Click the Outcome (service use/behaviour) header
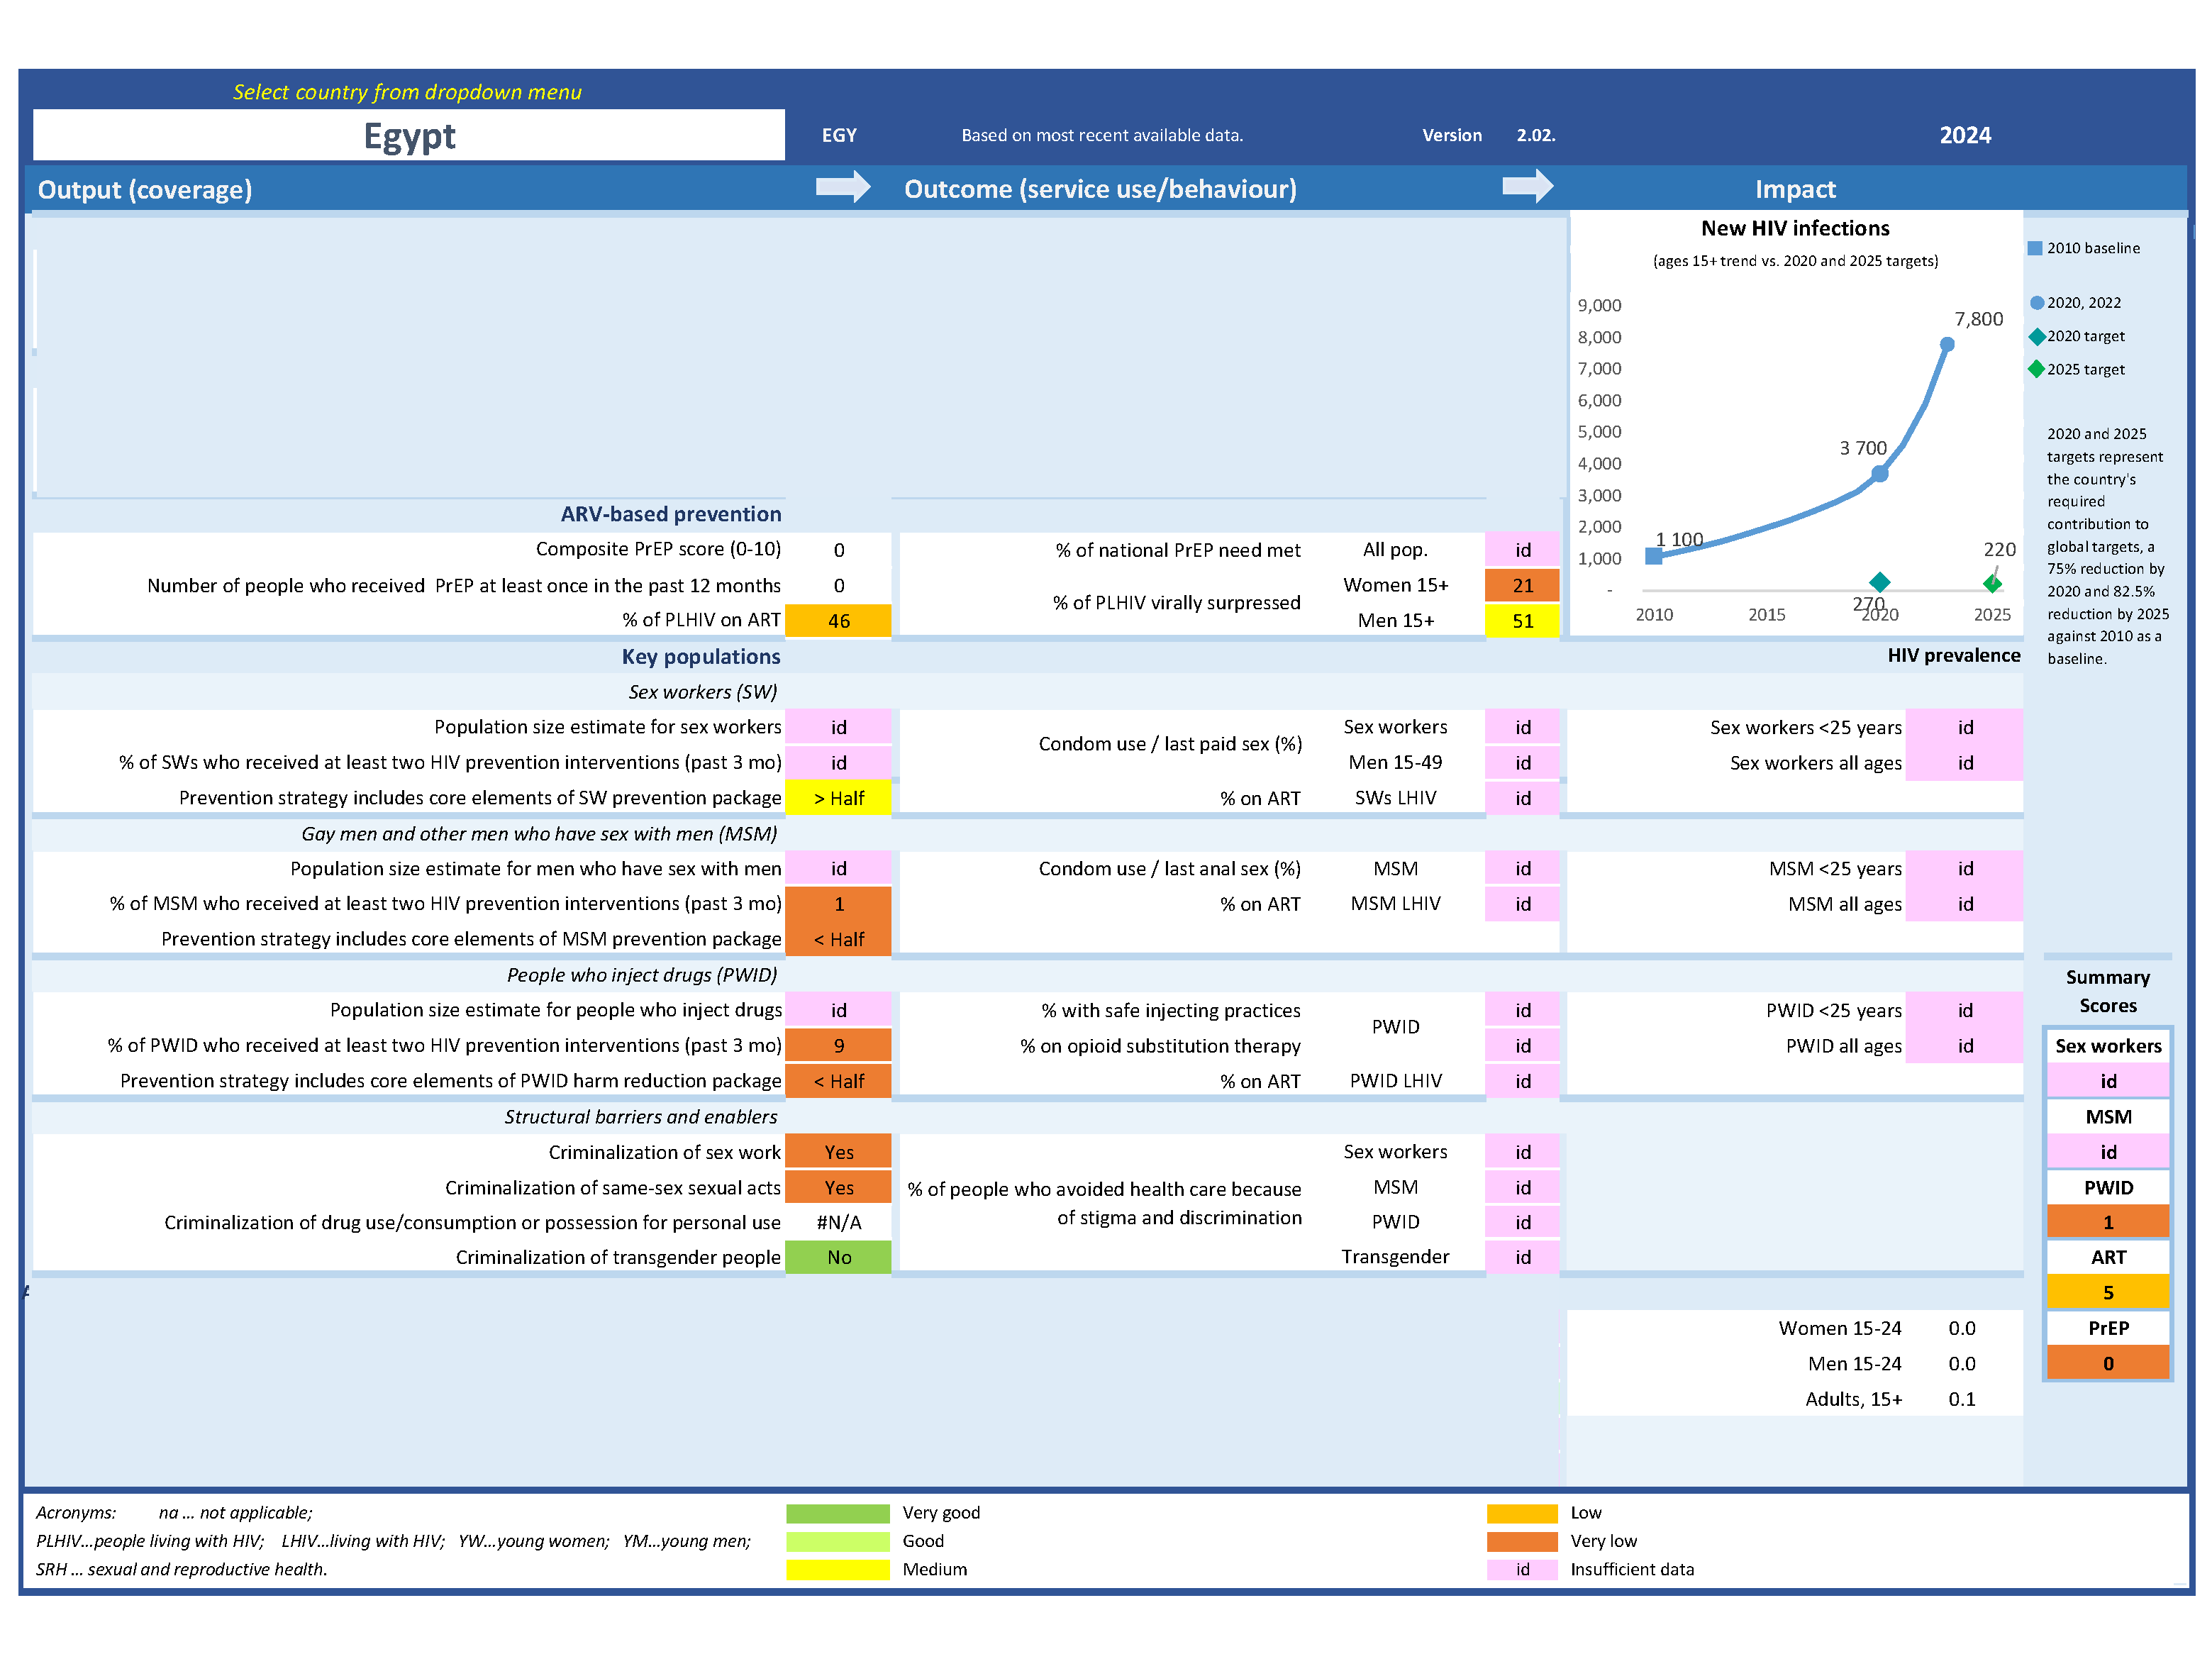This screenshot has width=2212, height=1659. click(x=1100, y=189)
